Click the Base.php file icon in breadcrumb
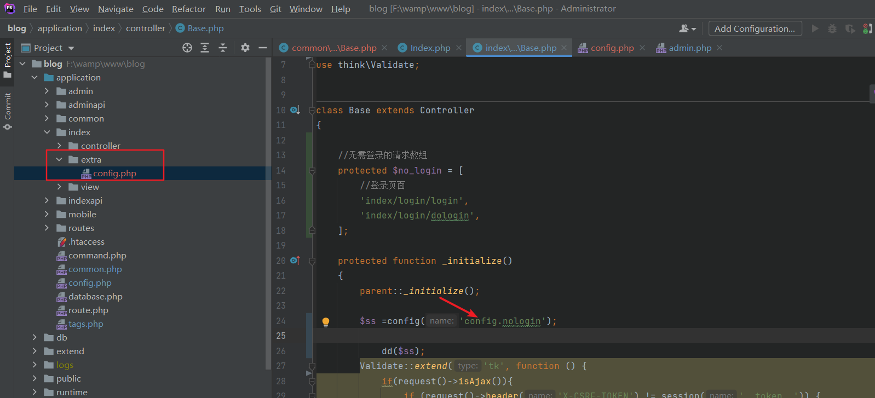Screen dimensions: 875x398 coord(180,28)
